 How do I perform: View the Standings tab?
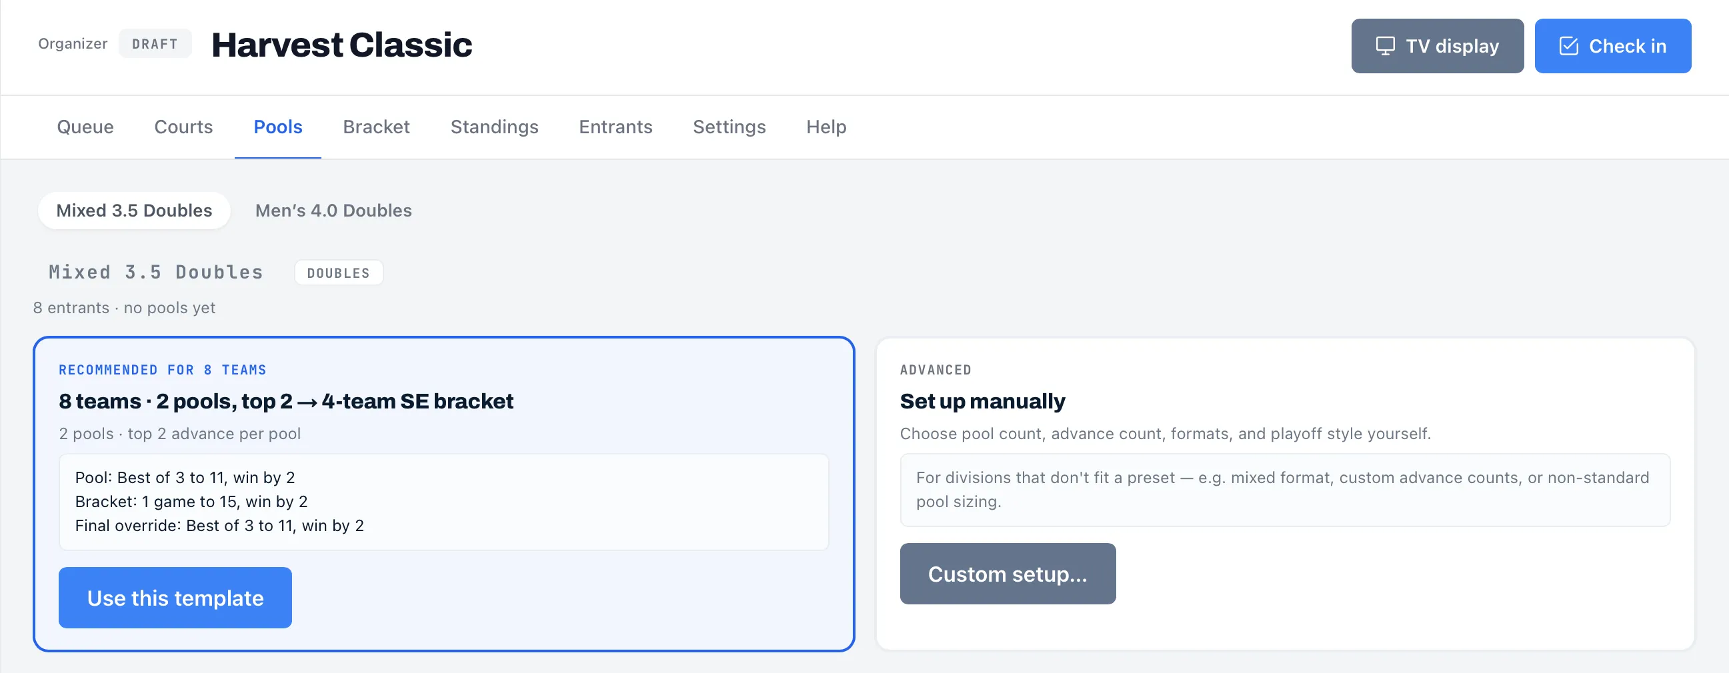tap(494, 127)
